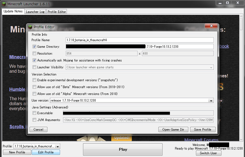Click the JVM Arguments text field

tap(138, 120)
